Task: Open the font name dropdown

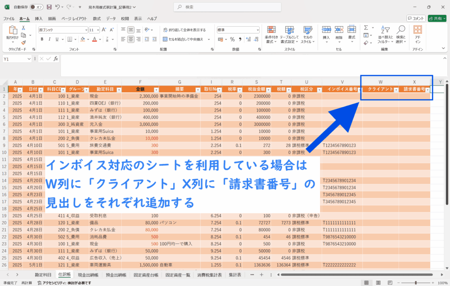Action: 86,30
